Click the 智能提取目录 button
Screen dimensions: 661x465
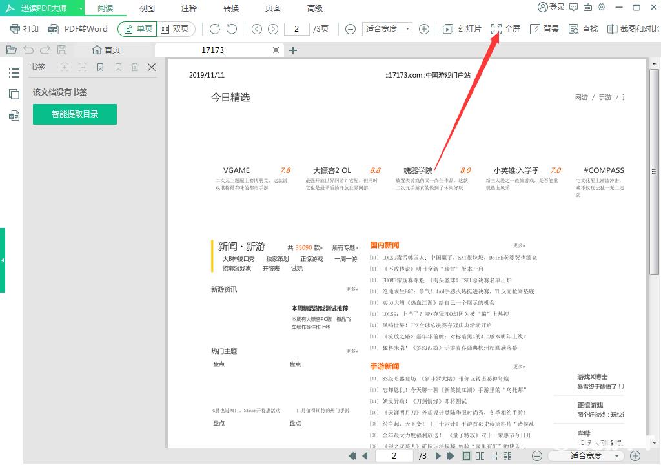(x=75, y=114)
